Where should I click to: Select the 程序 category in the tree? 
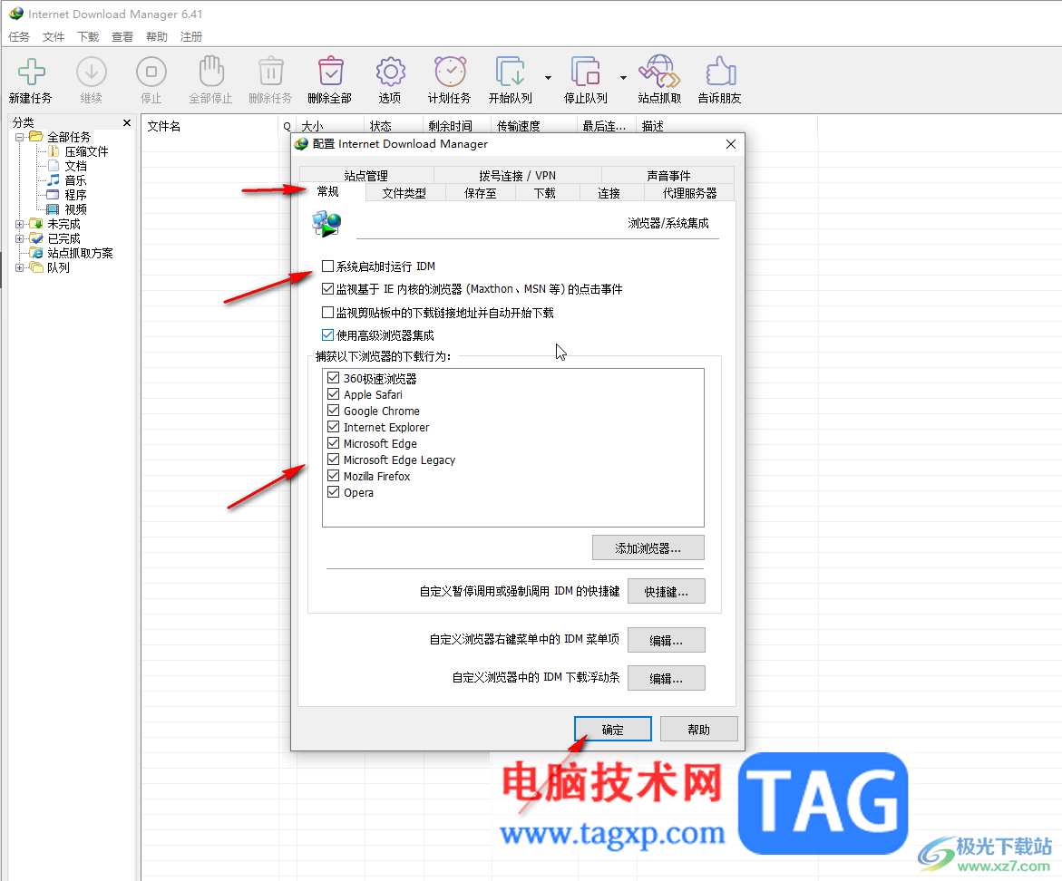click(x=75, y=195)
